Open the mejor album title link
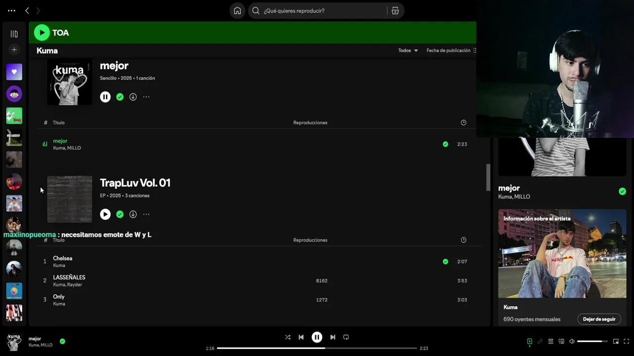 [114, 65]
